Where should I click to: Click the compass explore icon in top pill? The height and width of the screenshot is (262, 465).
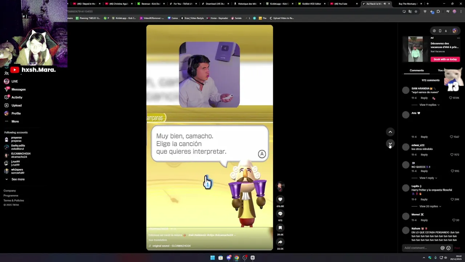coord(434,31)
